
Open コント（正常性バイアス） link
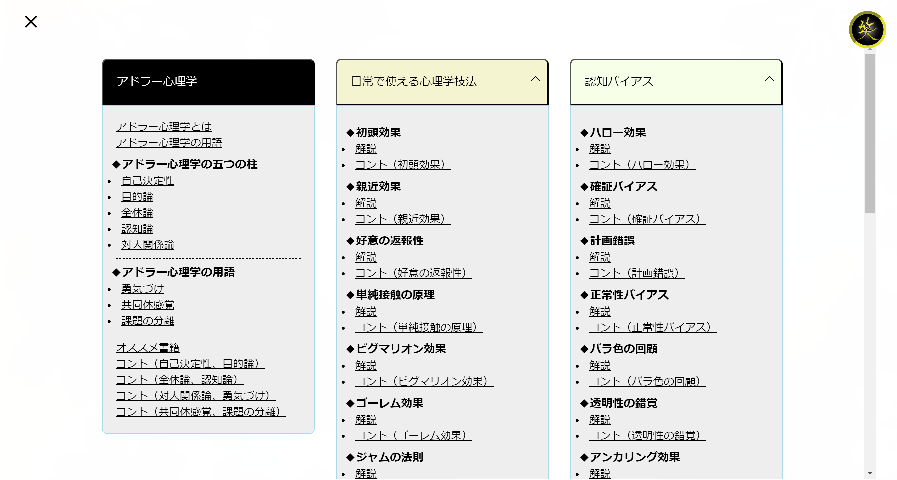(653, 328)
